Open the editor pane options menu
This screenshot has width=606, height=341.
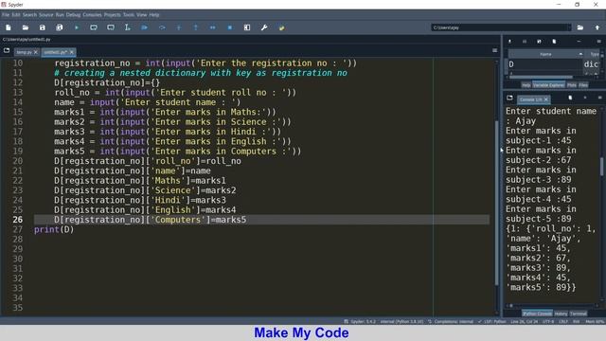(494, 50)
